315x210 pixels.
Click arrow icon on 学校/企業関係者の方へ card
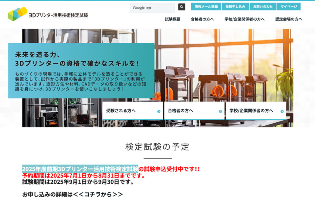pos(282,111)
